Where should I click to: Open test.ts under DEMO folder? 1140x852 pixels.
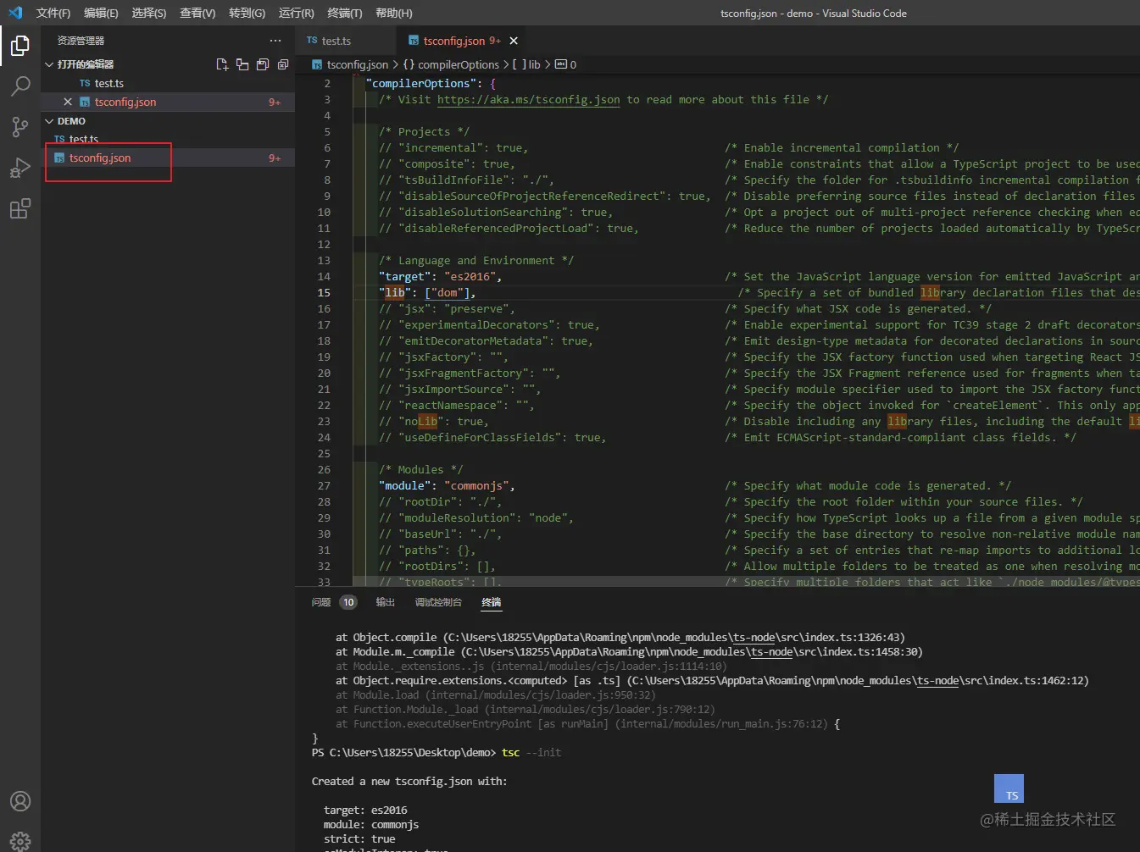(x=168, y=139)
